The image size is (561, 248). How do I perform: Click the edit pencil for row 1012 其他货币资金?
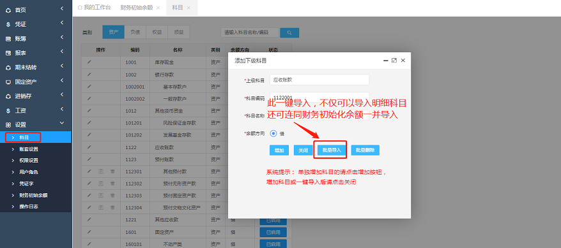(x=89, y=111)
